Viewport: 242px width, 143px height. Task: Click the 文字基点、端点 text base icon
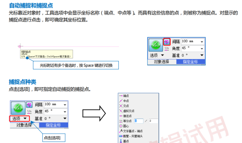[121, 131]
